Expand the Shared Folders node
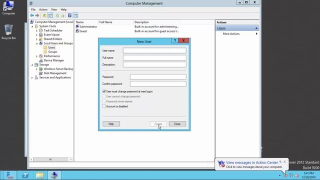320x180 pixels. click(x=36, y=39)
